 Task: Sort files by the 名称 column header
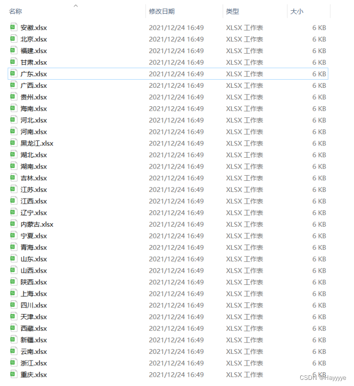15,11
